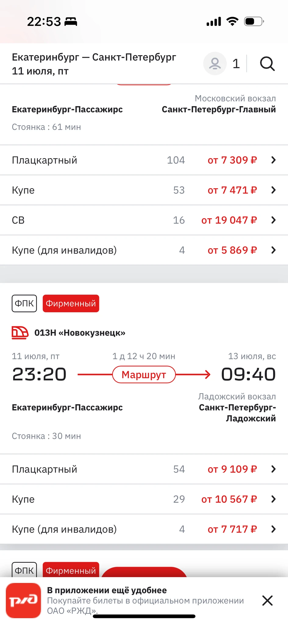This screenshot has width=288, height=624.
Task: Open the Маршрут button for train 013Н
Action: (x=144, y=374)
